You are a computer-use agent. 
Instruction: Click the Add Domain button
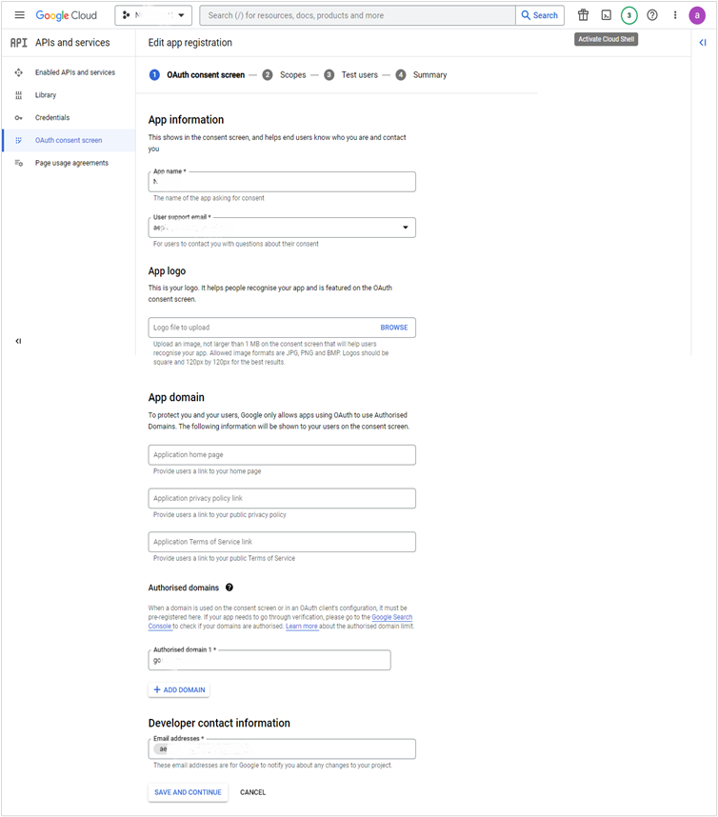(179, 689)
